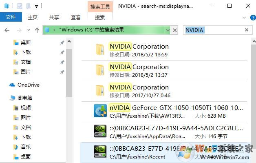Click the 视频 folder icon
Image resolution: width=256 pixels, height=163 pixels.
(16, 108)
